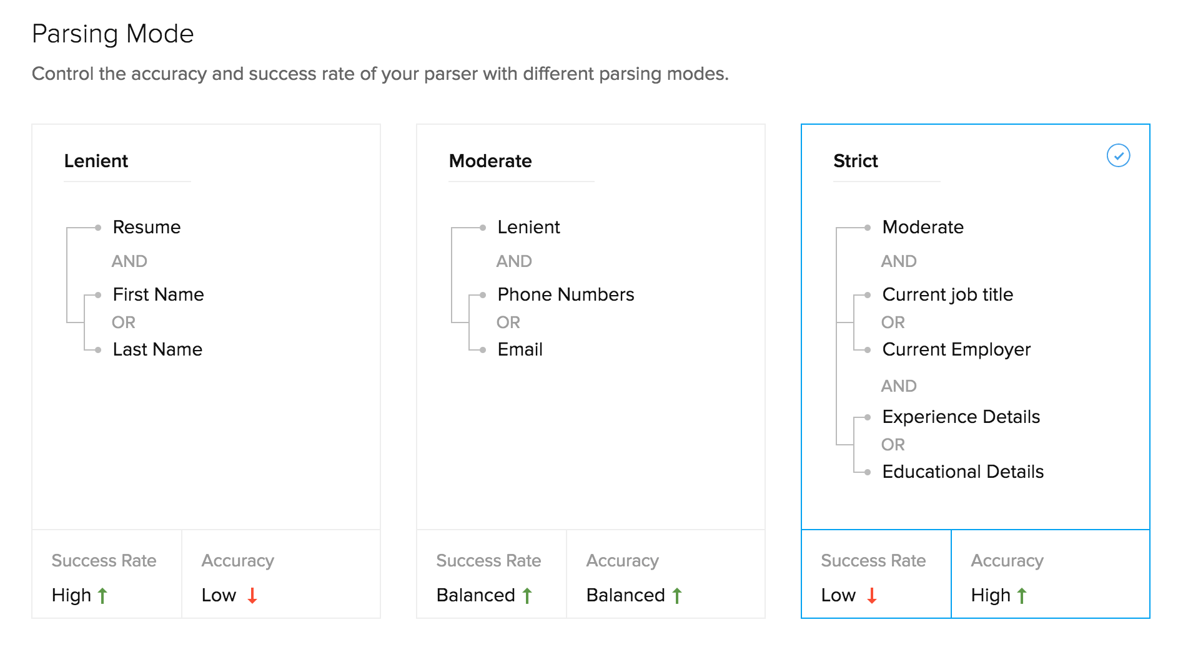
Task: Click Current Employer rule in Strict card
Action: point(956,349)
